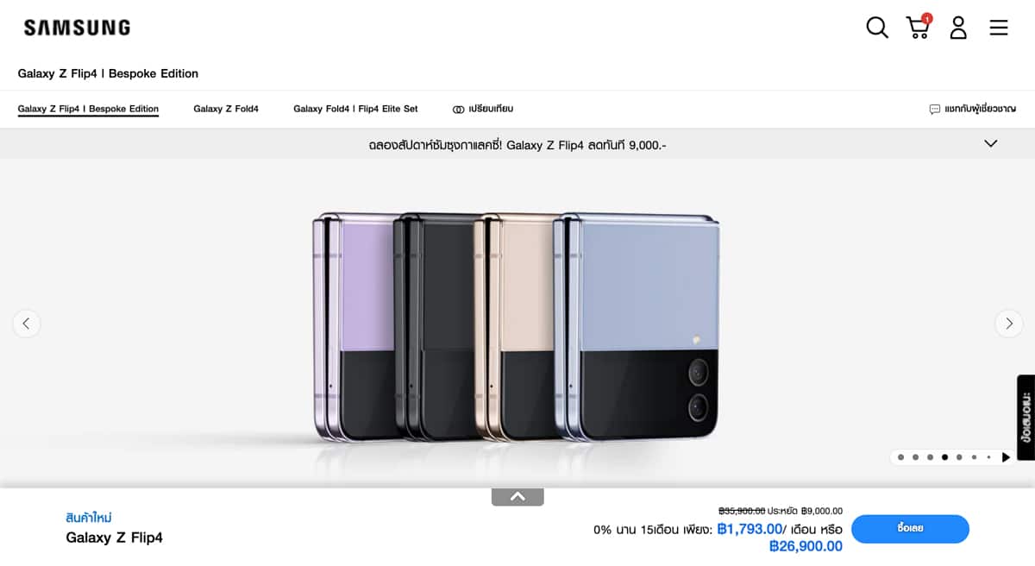1035x566 pixels.
Task: Click the blue ซื้อเลย buy button
Action: [x=910, y=529]
